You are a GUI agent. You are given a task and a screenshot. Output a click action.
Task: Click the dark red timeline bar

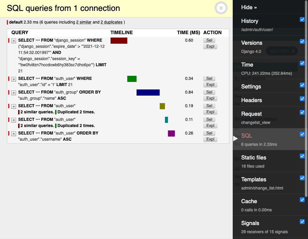(119, 40)
